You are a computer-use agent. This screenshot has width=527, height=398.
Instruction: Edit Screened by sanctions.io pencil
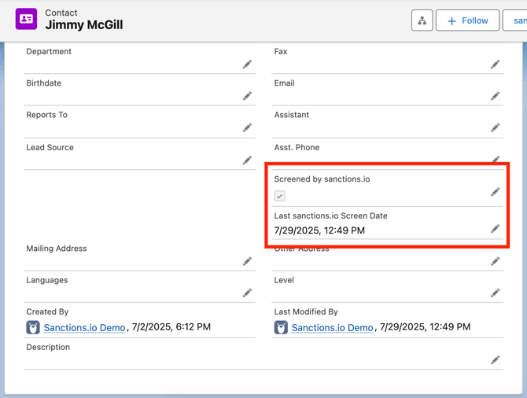[495, 192]
